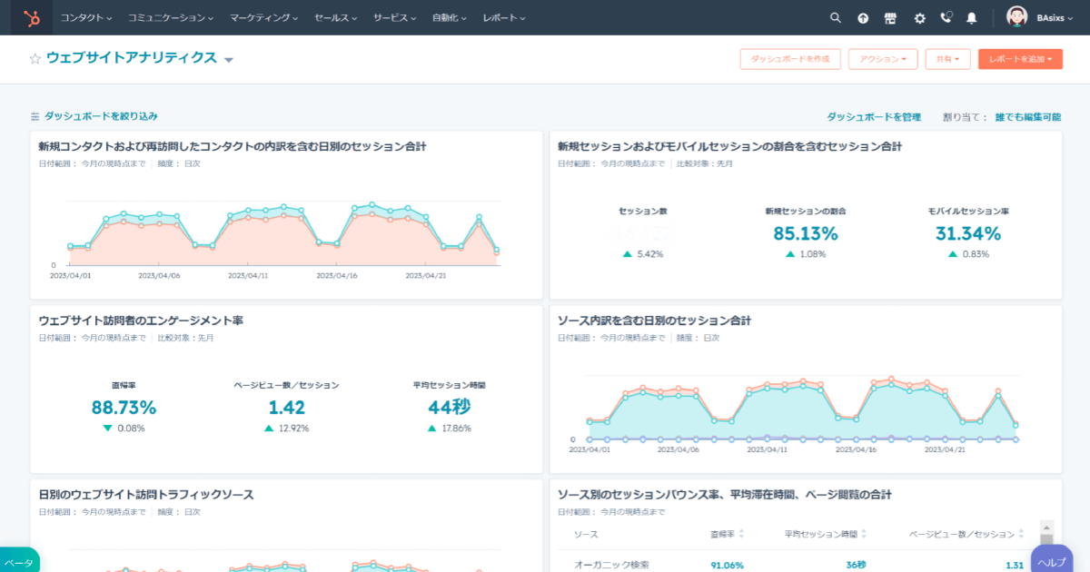Screen dimensions: 1090x572
Task: Click the セッション数 metric label
Action: click(x=643, y=211)
